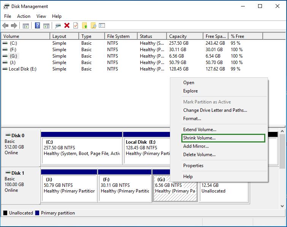Click the 95 % free cell
The width and height of the screenshot is (287, 227).
(x=235, y=43)
